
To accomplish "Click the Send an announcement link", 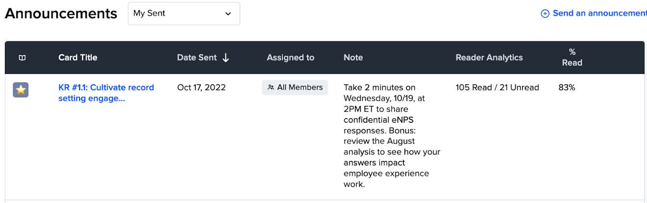I will (x=599, y=13).
